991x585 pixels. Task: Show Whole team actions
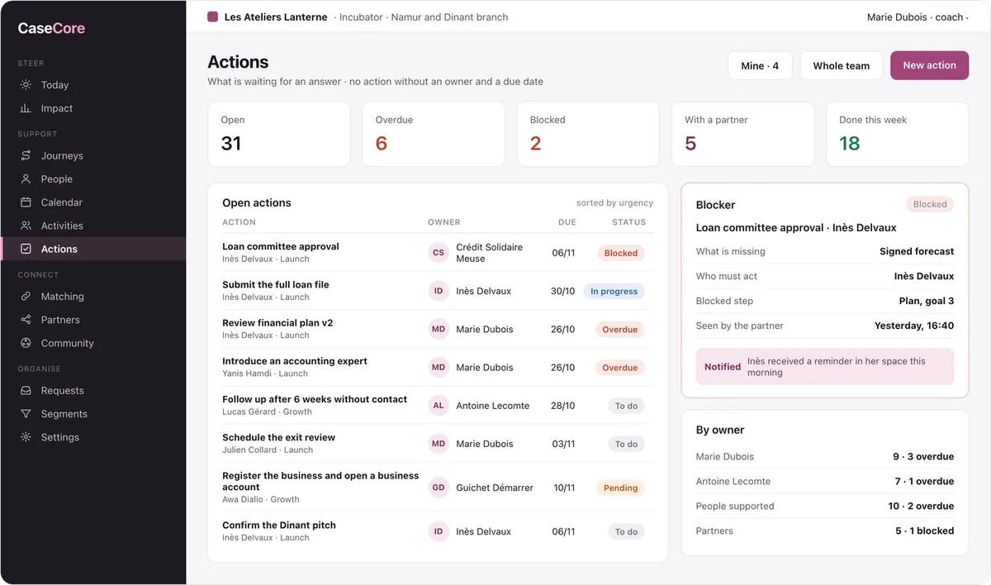[841, 65]
